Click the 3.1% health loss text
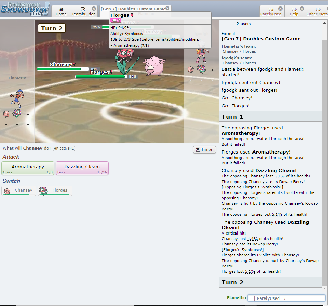Screen dimensions: 328x306 click(279, 176)
